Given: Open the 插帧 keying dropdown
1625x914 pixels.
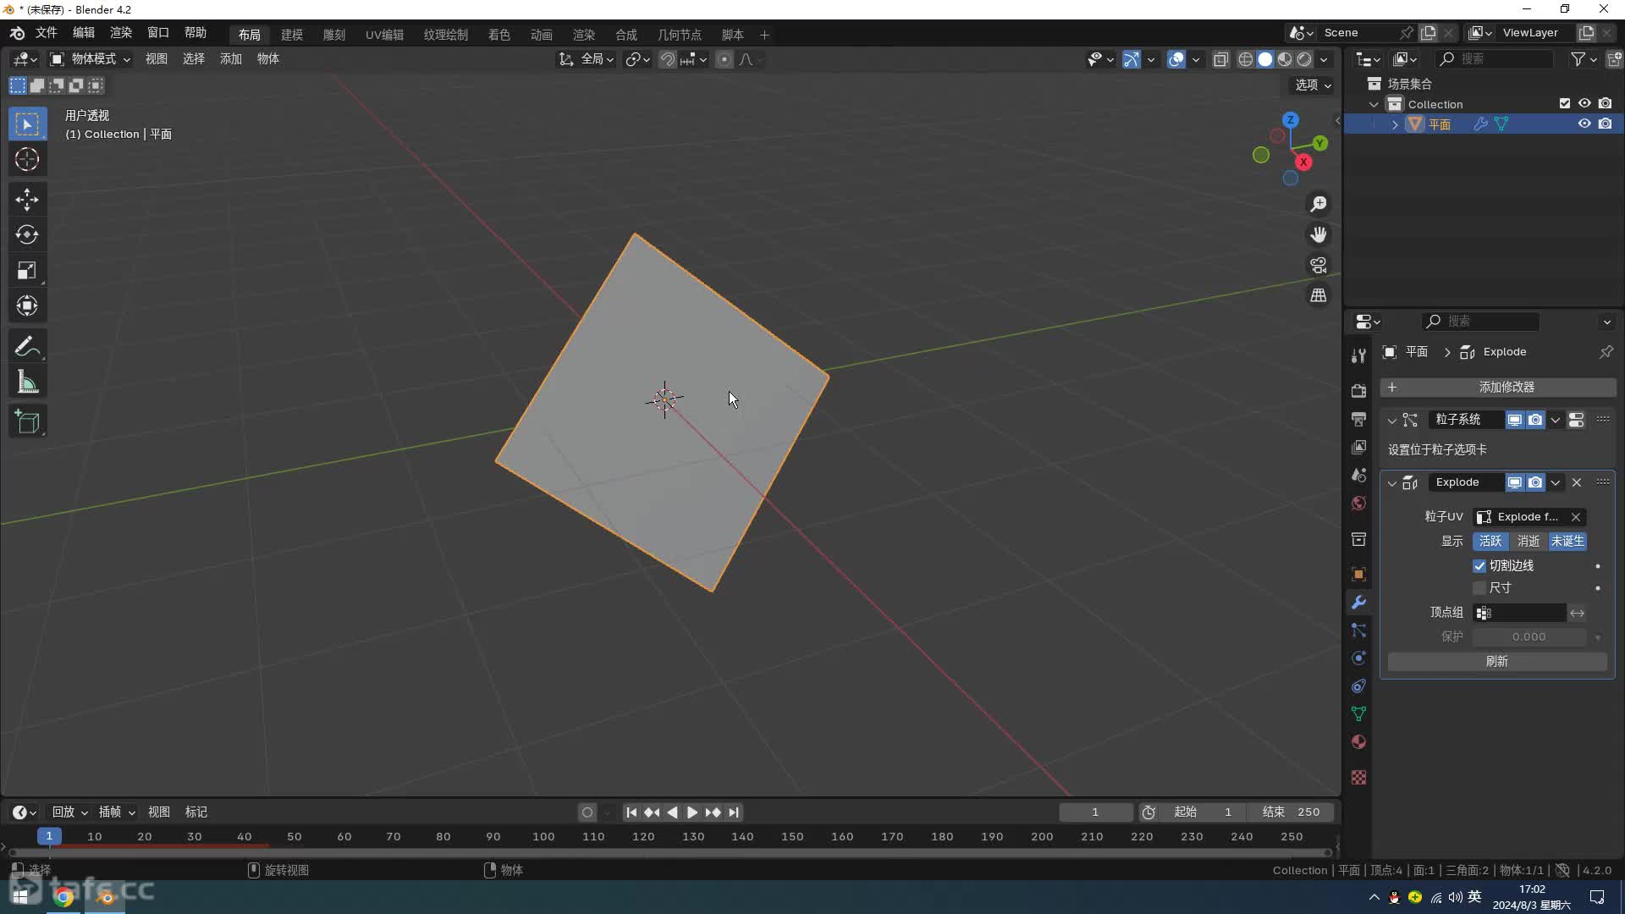Looking at the screenshot, I should (x=117, y=812).
